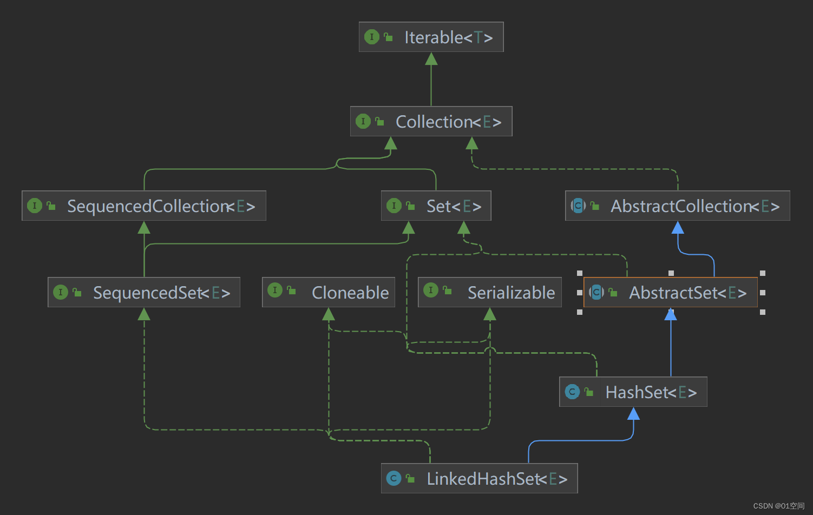Click the bottom-right resize handle of AbstractSet<E>
Viewport: 813px width, 515px height.
pos(763,312)
